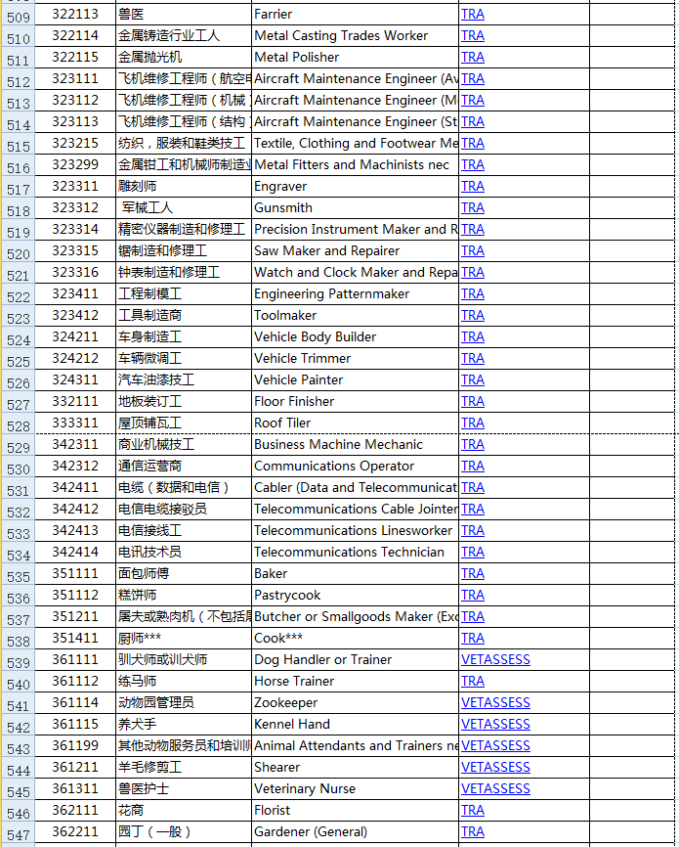
Task: Select the '兽医' Chinese name cell
Action: point(184,14)
